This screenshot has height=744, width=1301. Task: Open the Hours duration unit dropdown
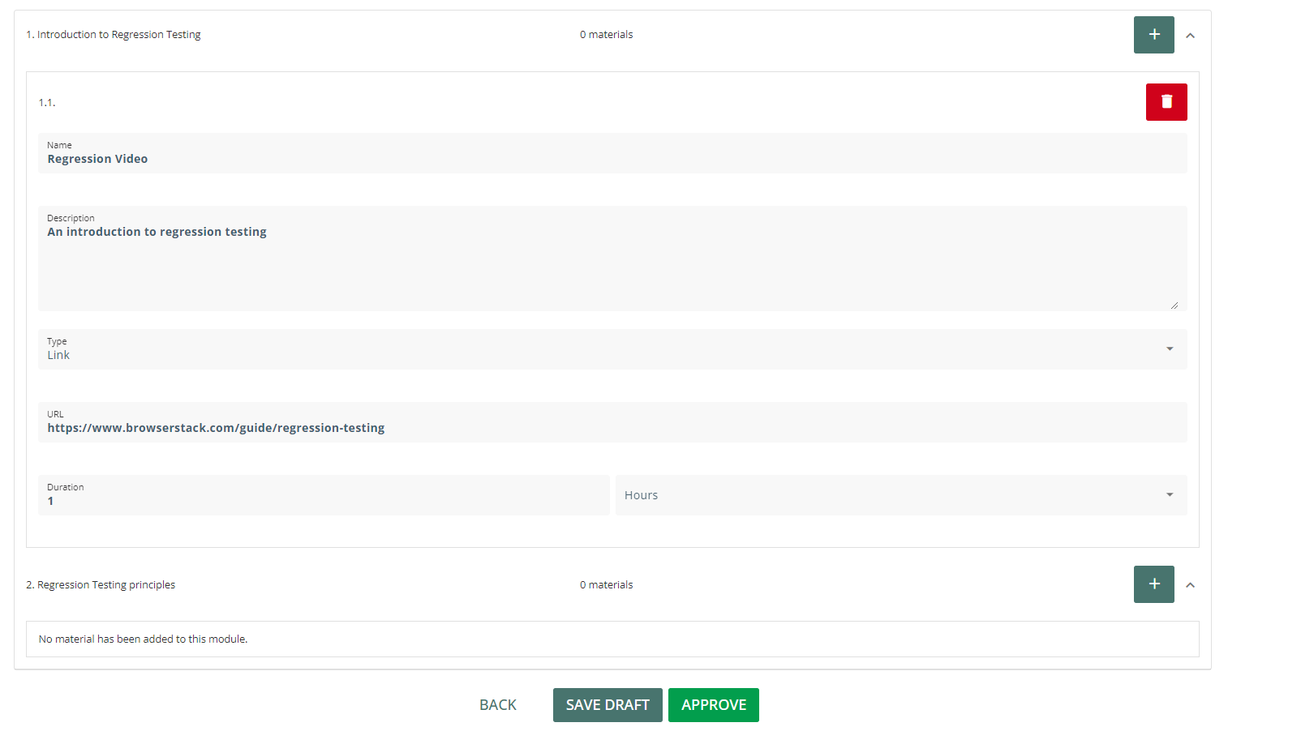[900, 495]
